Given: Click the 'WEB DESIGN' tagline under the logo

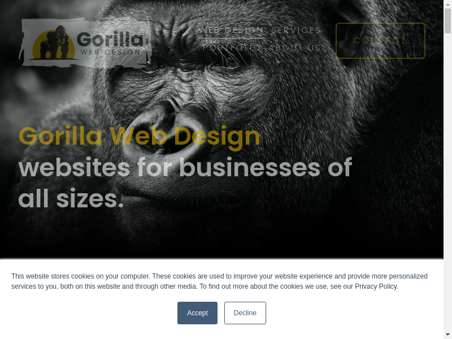Looking at the screenshot, I should pyautogui.click(x=110, y=52).
